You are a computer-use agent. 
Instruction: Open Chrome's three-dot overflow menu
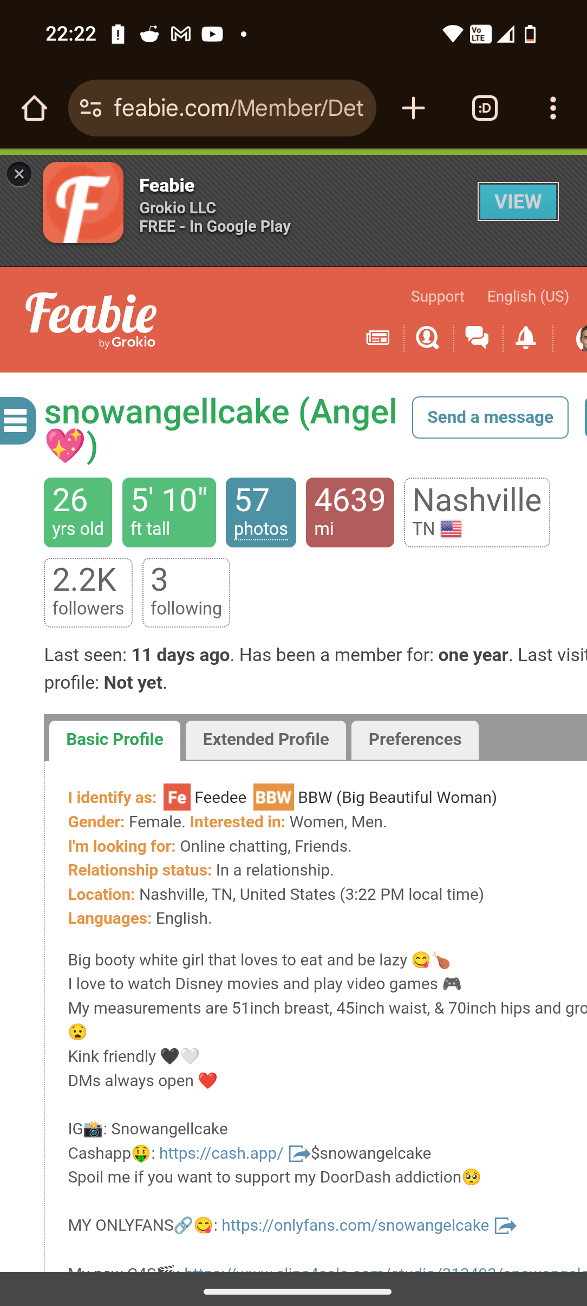(552, 108)
